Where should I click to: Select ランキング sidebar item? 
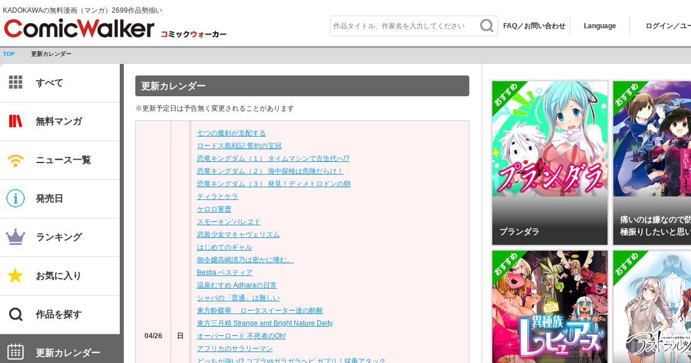pos(60,237)
